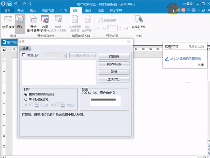The image size is (210, 158).
Task: Click 从上次编辑的位置继续 resume editing link
Action: (185, 59)
